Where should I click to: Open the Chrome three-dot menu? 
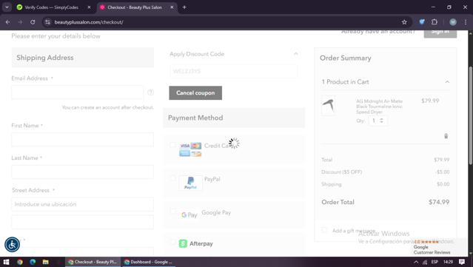pyautogui.click(x=466, y=21)
